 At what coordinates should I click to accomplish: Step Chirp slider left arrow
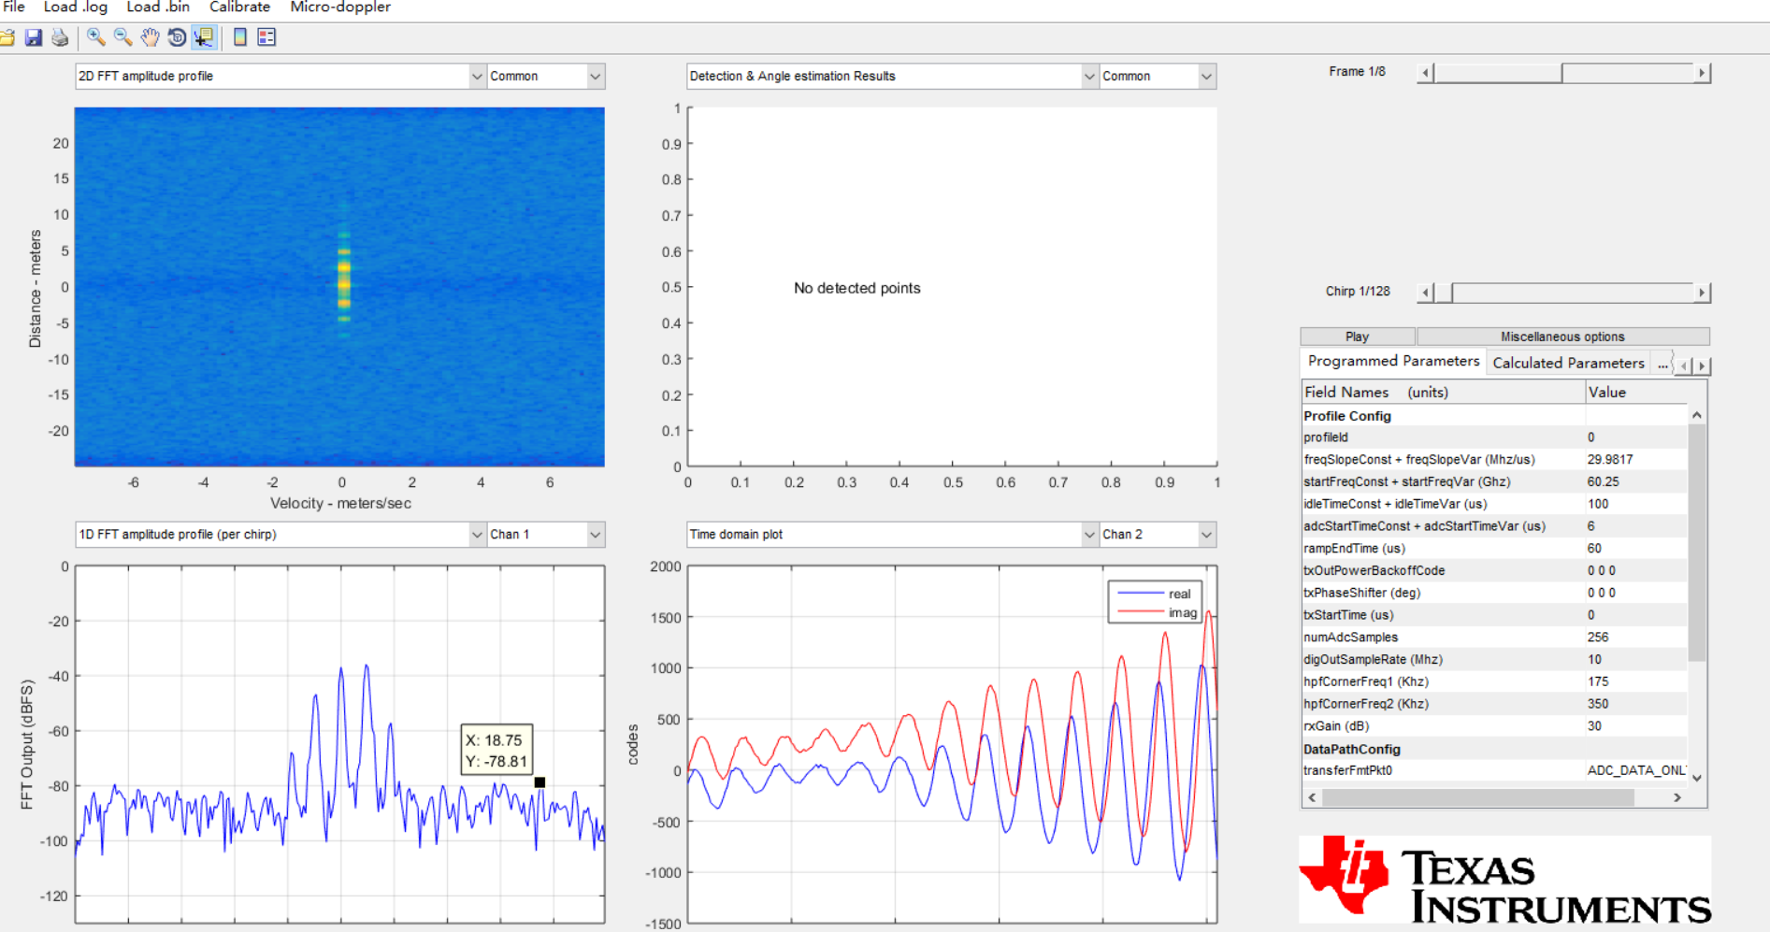coord(1426,293)
